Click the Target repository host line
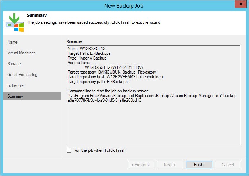The width and height of the screenshot is (249, 176). pyautogui.click(x=116, y=77)
